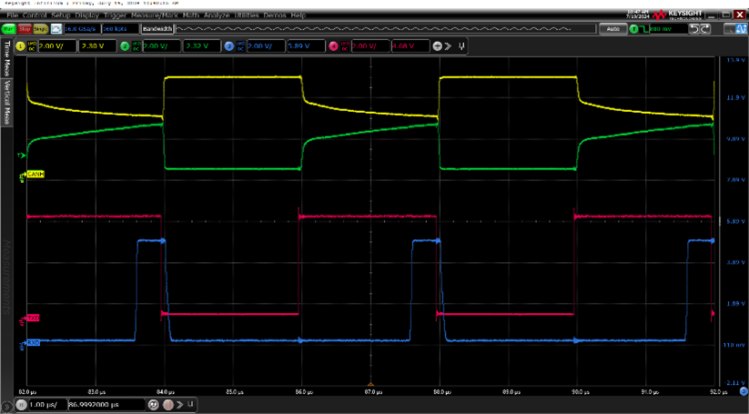Toggle channel 4 magenta color button

click(334, 45)
